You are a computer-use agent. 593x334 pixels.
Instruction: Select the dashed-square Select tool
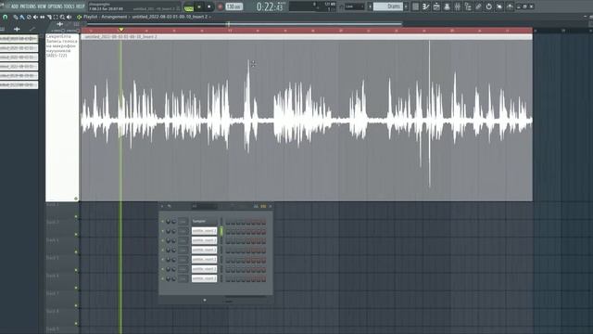[56, 17]
